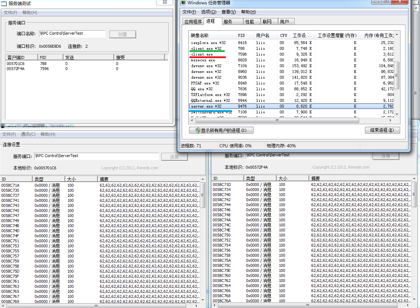Sort processes by PID column

pos(244,35)
